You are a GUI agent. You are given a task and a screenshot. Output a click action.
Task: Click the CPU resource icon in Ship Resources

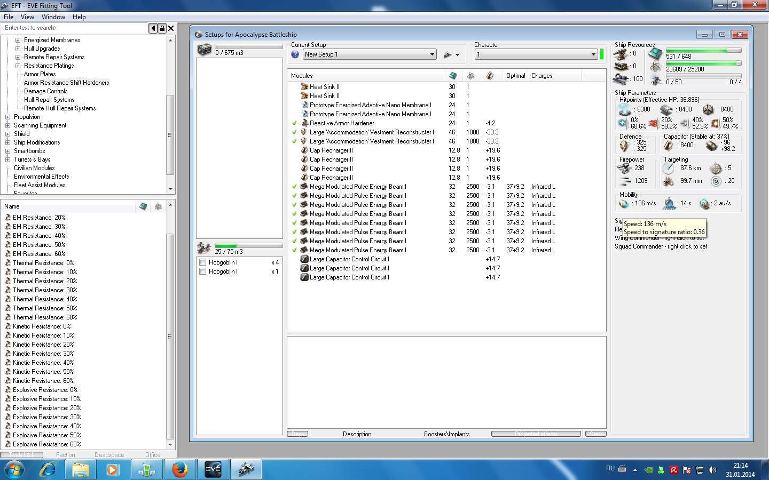click(655, 54)
